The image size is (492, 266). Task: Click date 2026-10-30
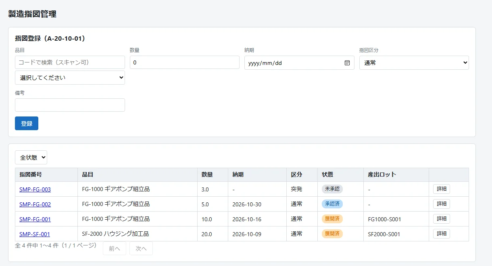click(247, 204)
